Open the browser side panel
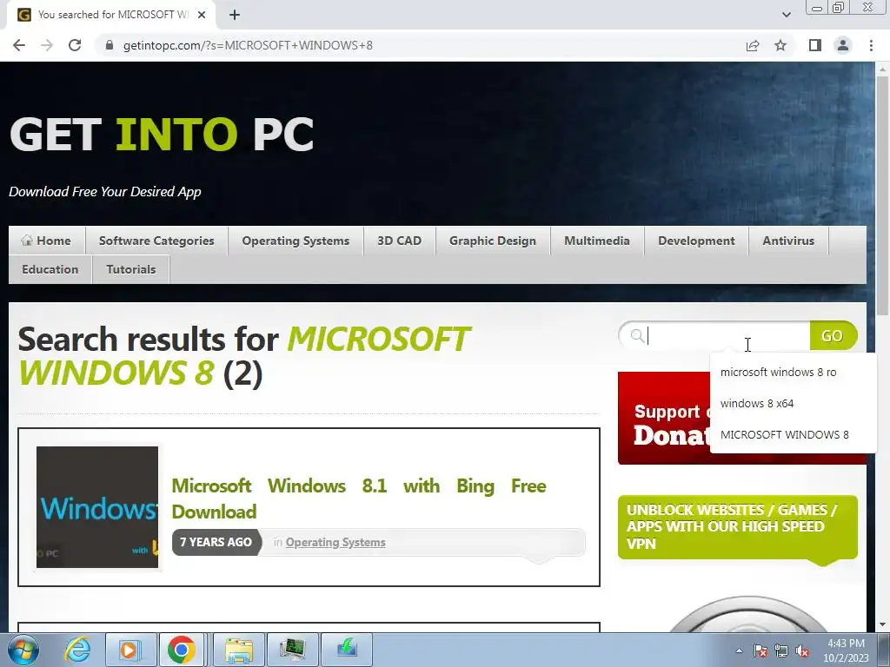 [x=815, y=45]
